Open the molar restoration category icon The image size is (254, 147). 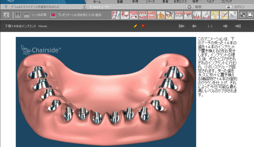206,15
